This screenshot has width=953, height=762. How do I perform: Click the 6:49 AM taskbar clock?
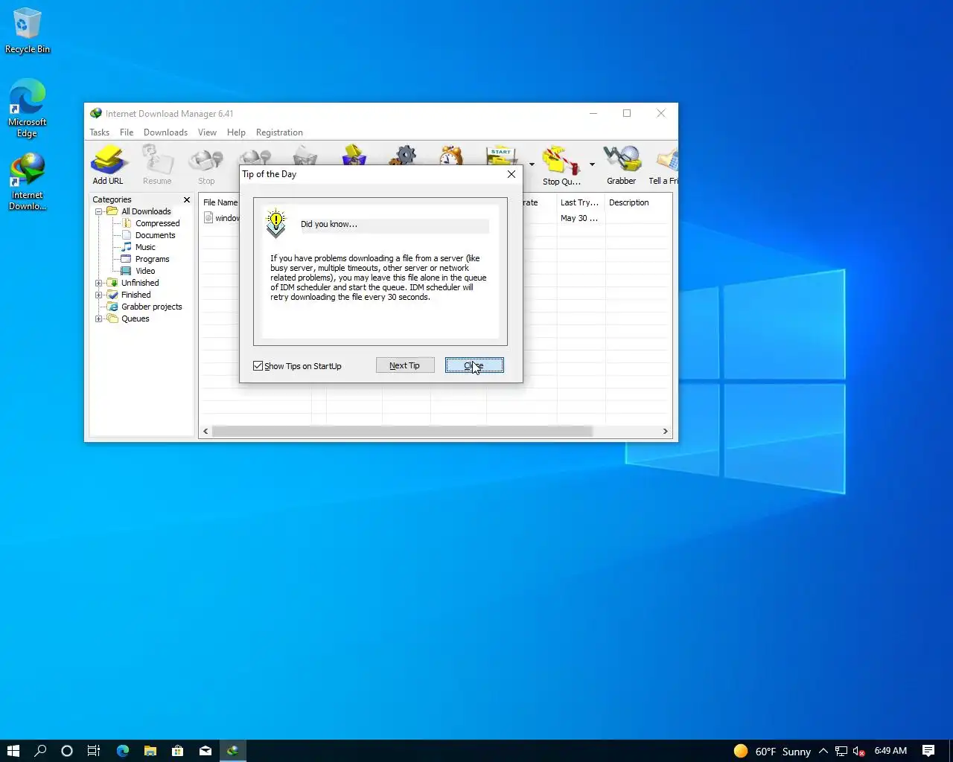[890, 751]
